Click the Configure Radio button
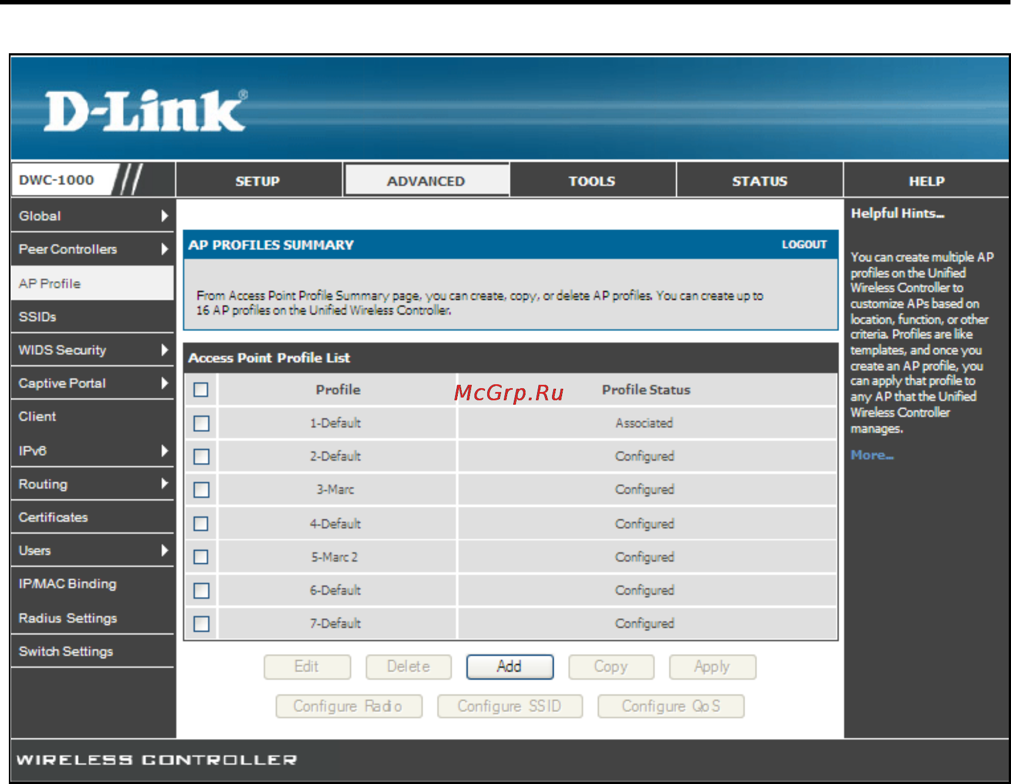 [x=349, y=706]
